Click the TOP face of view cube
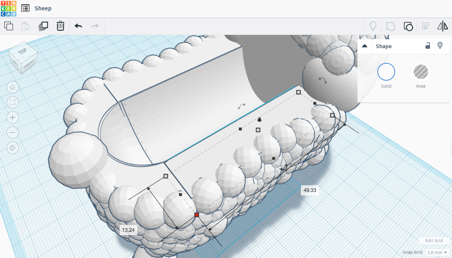 pyautogui.click(x=22, y=51)
